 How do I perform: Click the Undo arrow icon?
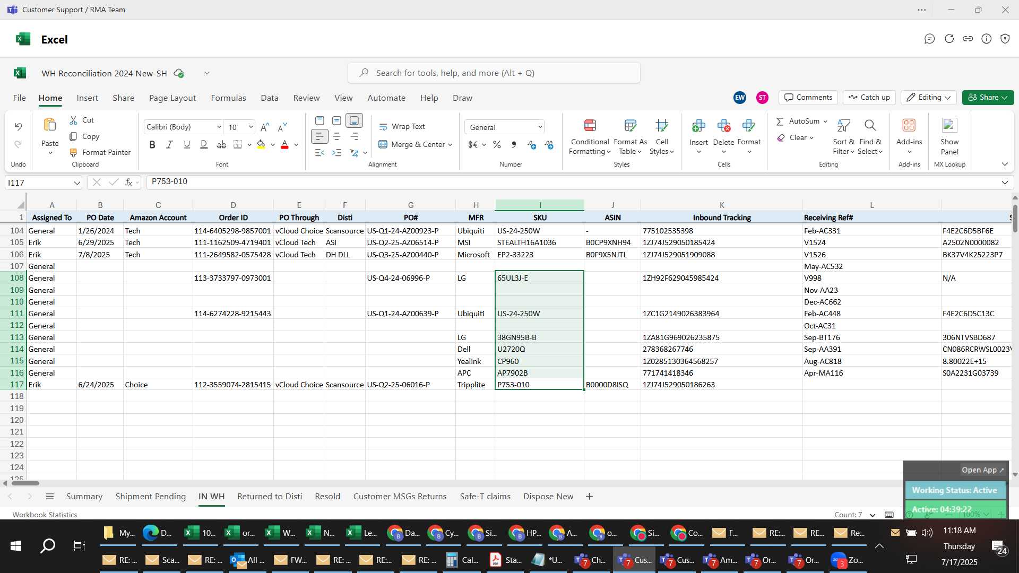coord(18,126)
